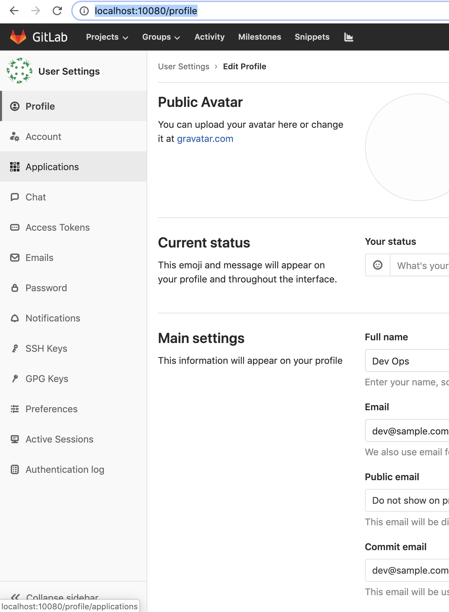Image resolution: width=449 pixels, height=612 pixels.
Task: Click the User Settings avatar icon
Action: point(19,71)
